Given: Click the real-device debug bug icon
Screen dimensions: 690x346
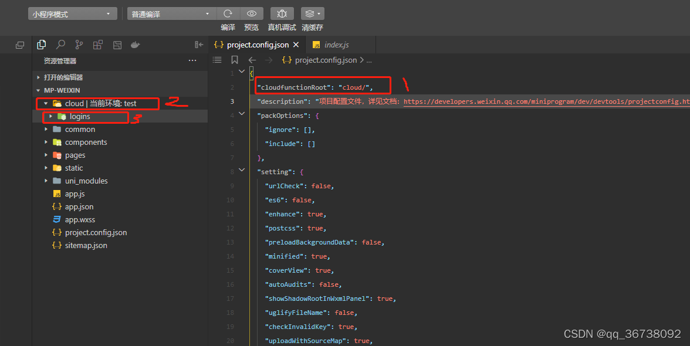Looking at the screenshot, I should 282,13.
